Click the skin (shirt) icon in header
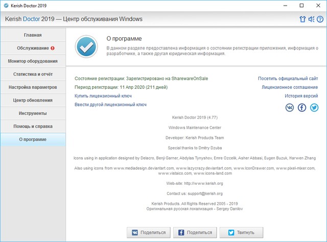The height and width of the screenshot is (242, 327). point(302,19)
